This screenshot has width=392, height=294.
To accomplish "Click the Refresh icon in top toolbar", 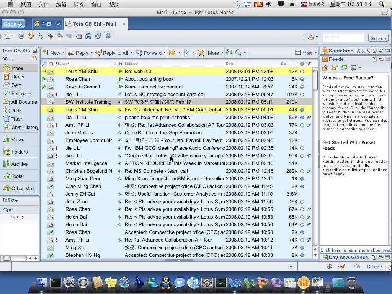I will click(98, 36).
